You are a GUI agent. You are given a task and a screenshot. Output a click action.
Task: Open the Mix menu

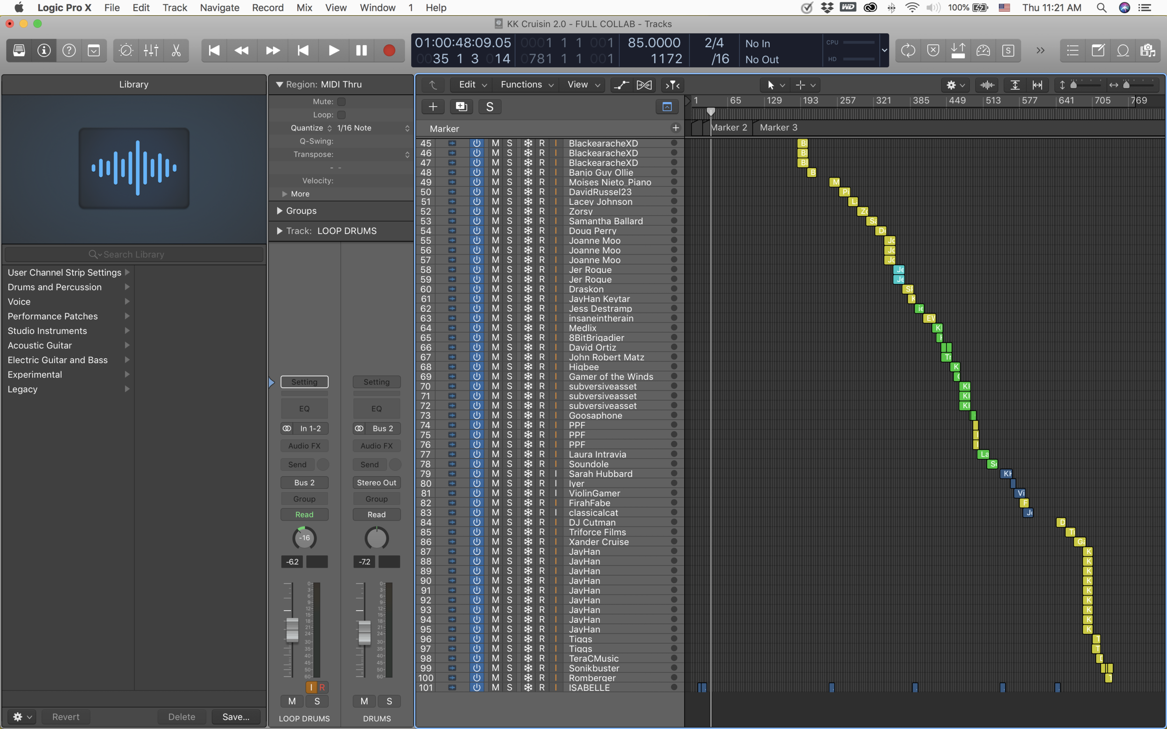tap(304, 8)
